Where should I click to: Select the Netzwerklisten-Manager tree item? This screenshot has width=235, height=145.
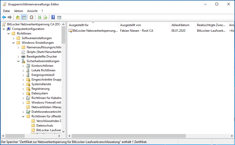coord(46,107)
